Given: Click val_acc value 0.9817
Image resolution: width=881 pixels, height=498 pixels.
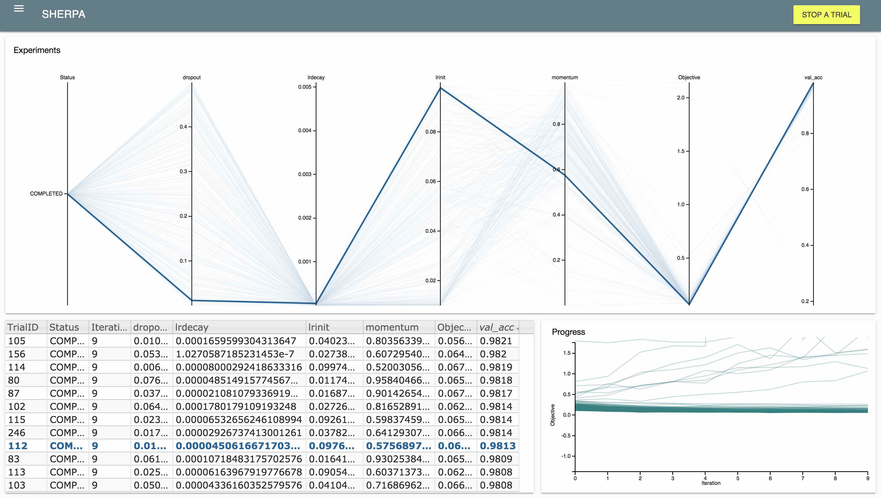Looking at the screenshot, I should click(496, 393).
